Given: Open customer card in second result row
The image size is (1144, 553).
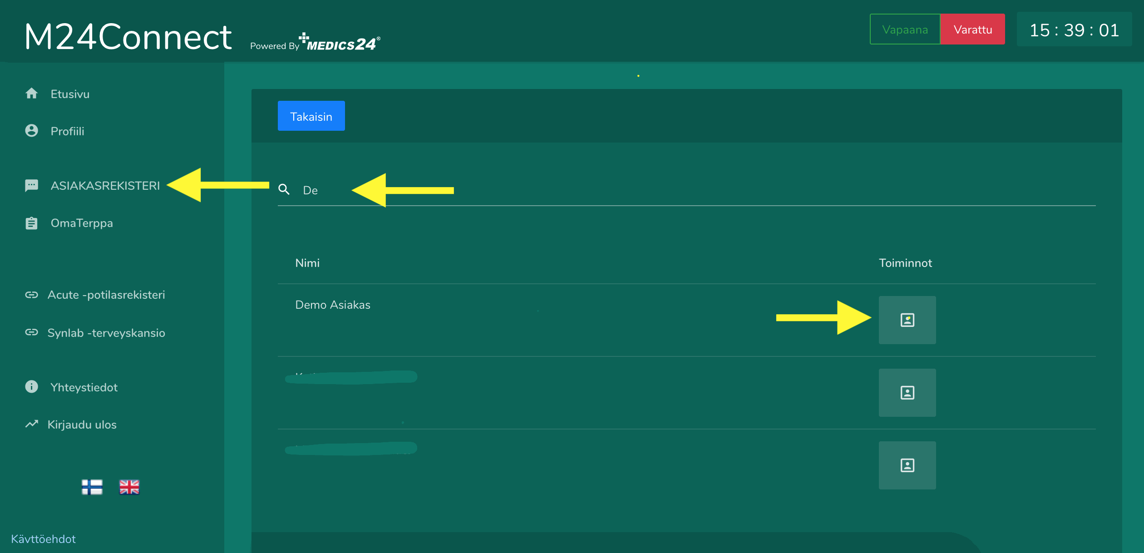Looking at the screenshot, I should click(x=907, y=393).
